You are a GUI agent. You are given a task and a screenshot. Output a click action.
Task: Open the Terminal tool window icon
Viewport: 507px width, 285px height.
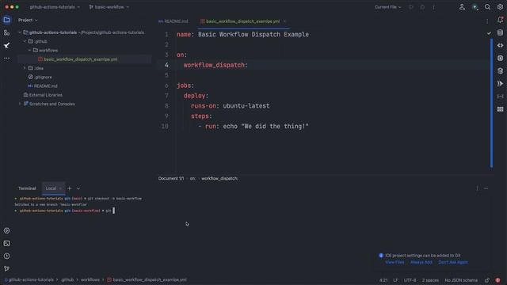point(6,243)
